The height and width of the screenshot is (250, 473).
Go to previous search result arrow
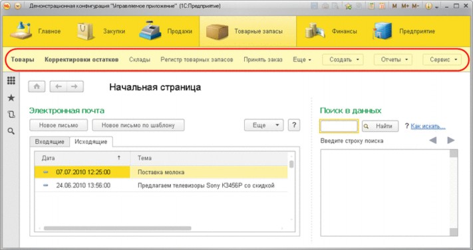point(433,140)
